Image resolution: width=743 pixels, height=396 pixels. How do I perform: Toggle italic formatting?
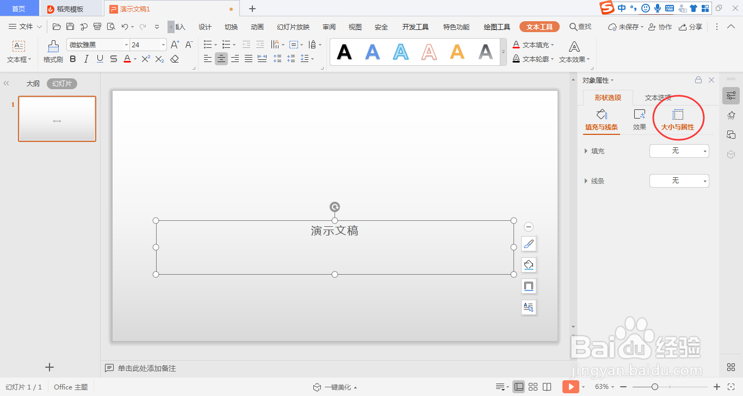pyautogui.click(x=86, y=59)
